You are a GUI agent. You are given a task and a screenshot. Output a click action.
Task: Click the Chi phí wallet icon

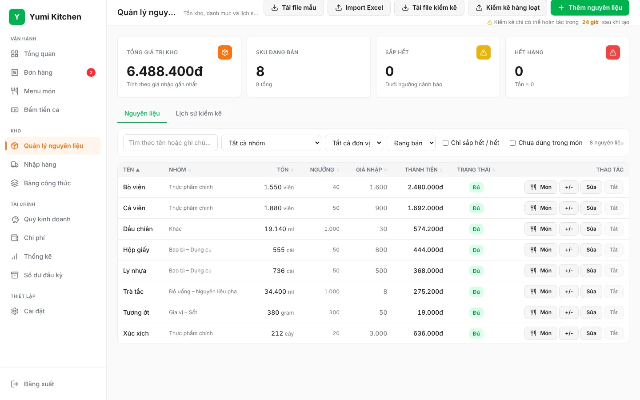point(15,238)
